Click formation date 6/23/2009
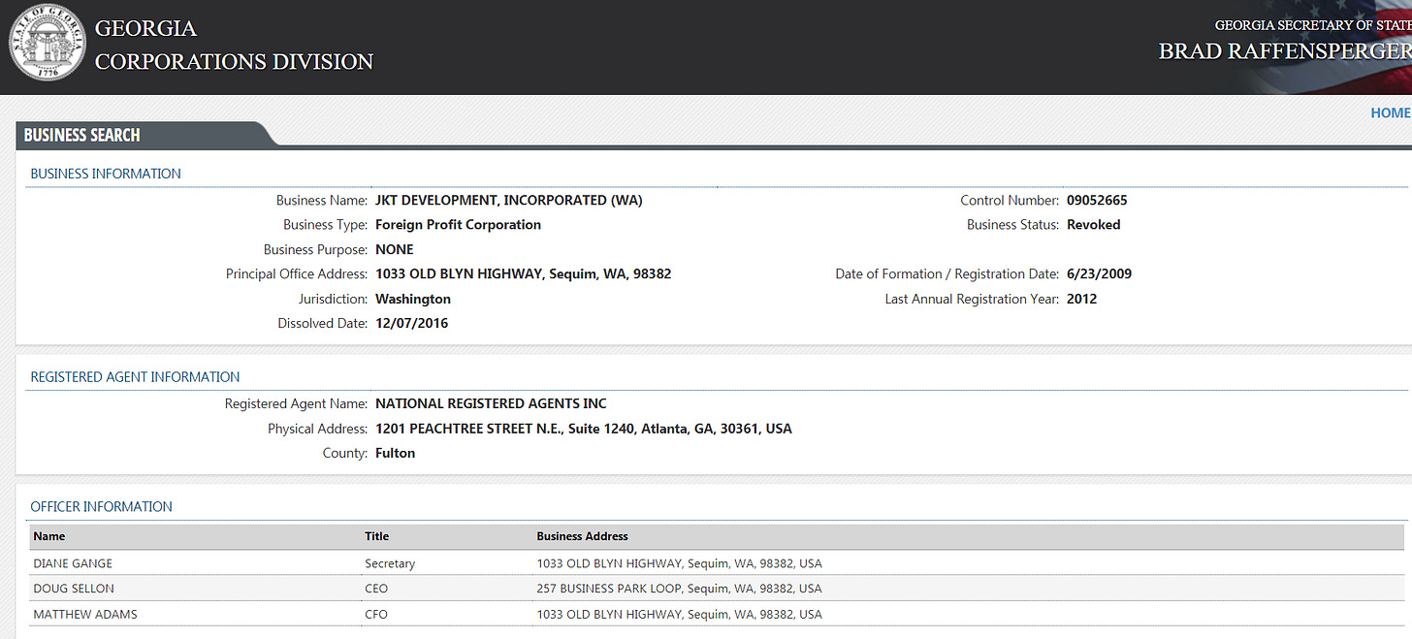Screen dimensions: 1412x639 1099,274
